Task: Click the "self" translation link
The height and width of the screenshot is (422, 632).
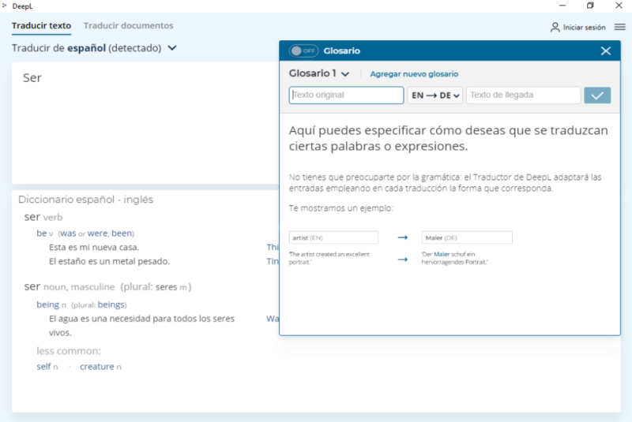Action: (43, 367)
